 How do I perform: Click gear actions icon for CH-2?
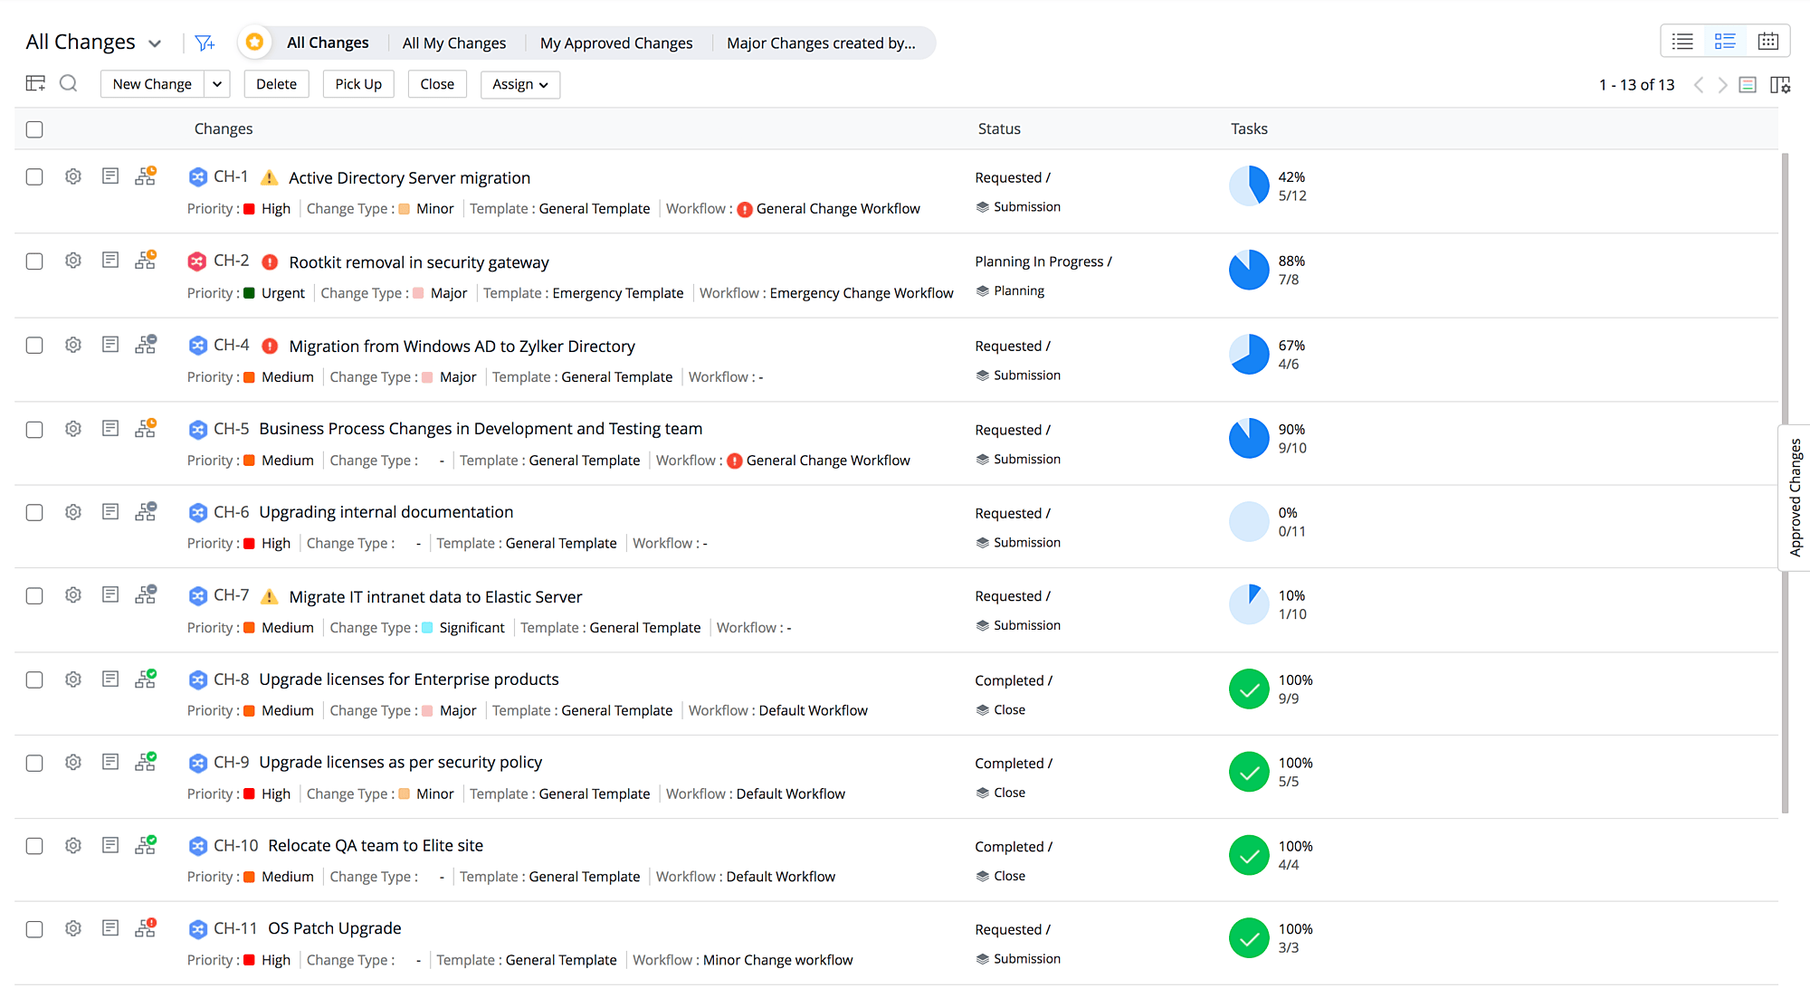(x=73, y=261)
